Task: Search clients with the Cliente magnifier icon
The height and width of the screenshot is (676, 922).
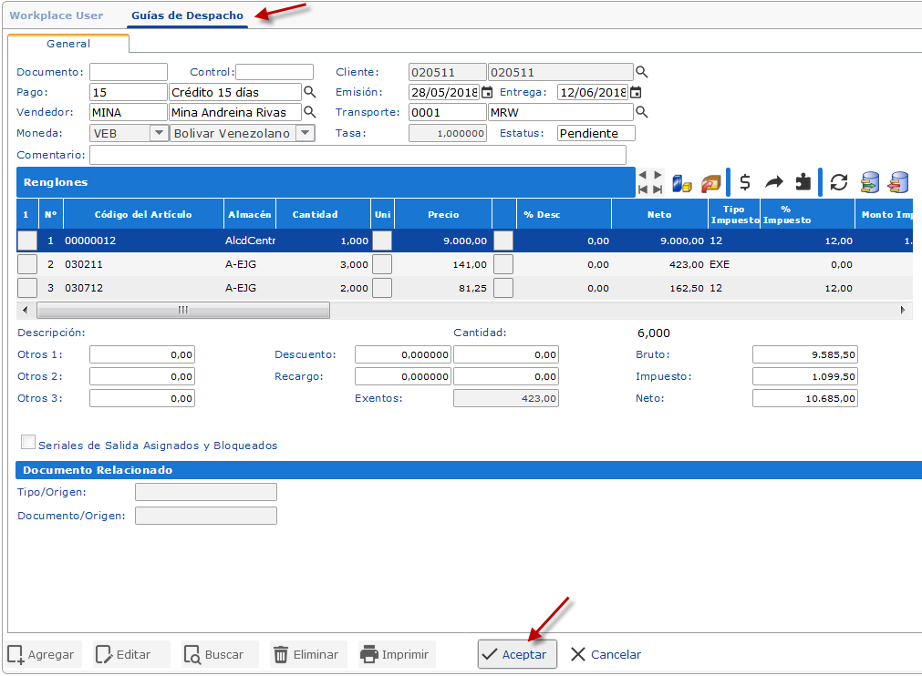Action: tap(641, 72)
